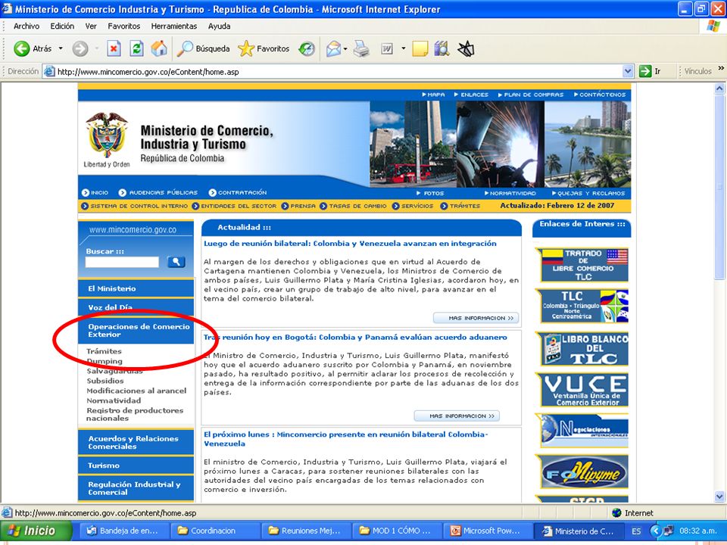Click the Turismo sidebar section
This screenshot has width=727, height=545.
pos(136,466)
